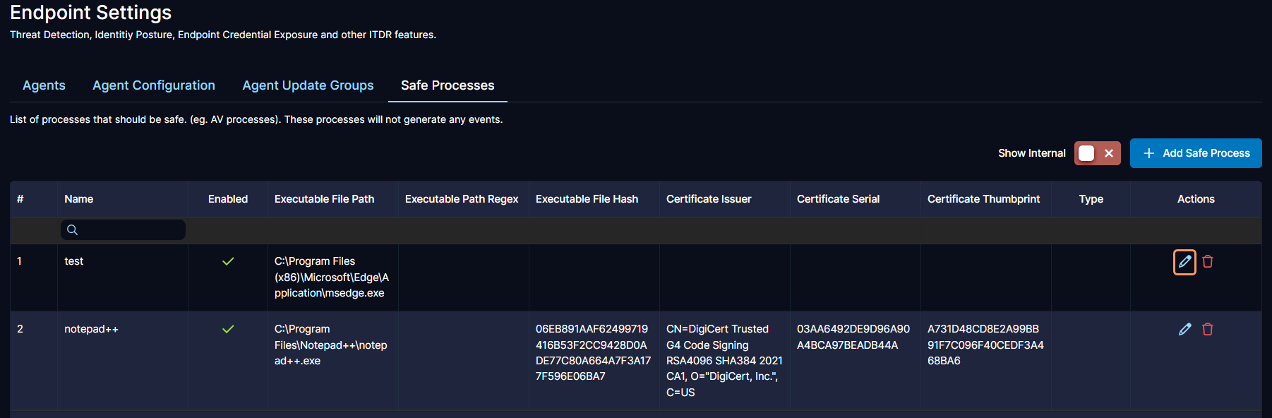Screen dimensions: 1272x418
Task: Click Certificate Issuer column header
Action: point(709,199)
